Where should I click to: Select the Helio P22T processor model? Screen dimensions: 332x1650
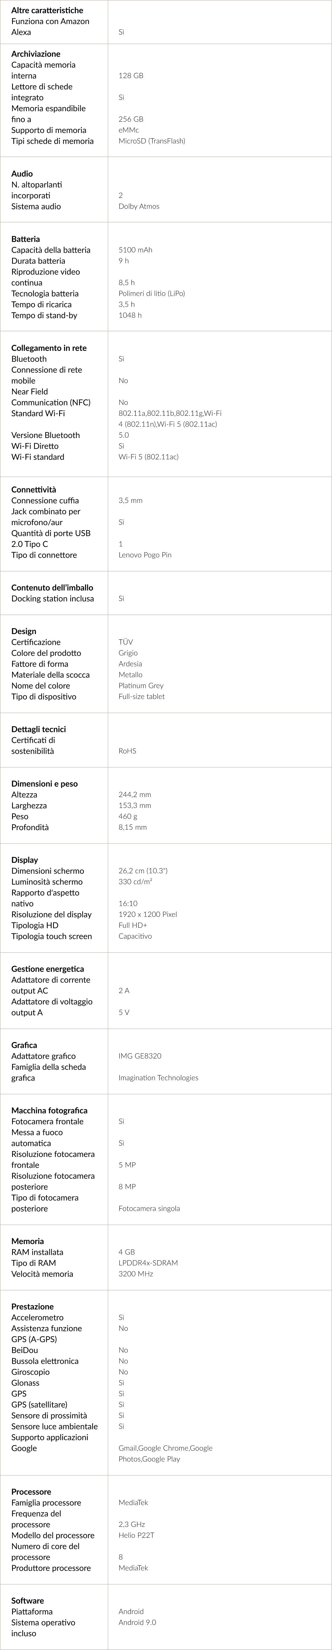pyautogui.click(x=137, y=1535)
